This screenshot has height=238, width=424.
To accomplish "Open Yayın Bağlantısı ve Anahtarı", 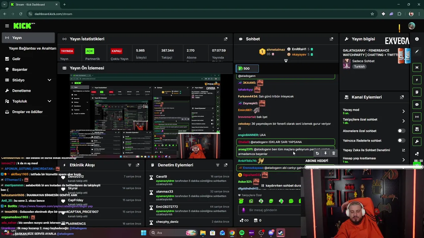I will (32, 48).
